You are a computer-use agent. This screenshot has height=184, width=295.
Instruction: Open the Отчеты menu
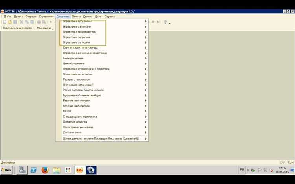[76, 17]
